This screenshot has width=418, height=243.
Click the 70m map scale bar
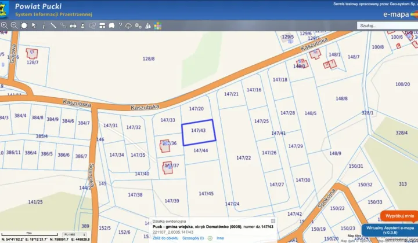[x=30, y=234]
